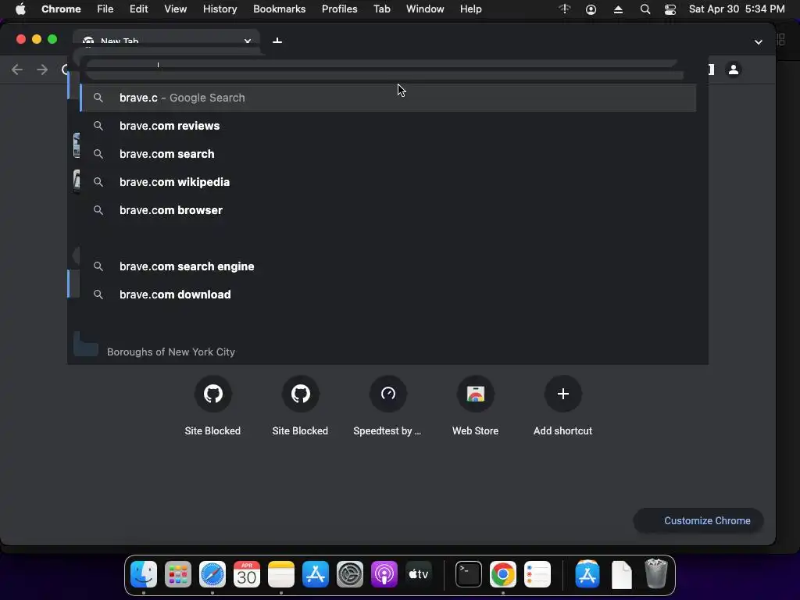The width and height of the screenshot is (800, 600).
Task: Open the View menu
Action: pyautogui.click(x=175, y=9)
